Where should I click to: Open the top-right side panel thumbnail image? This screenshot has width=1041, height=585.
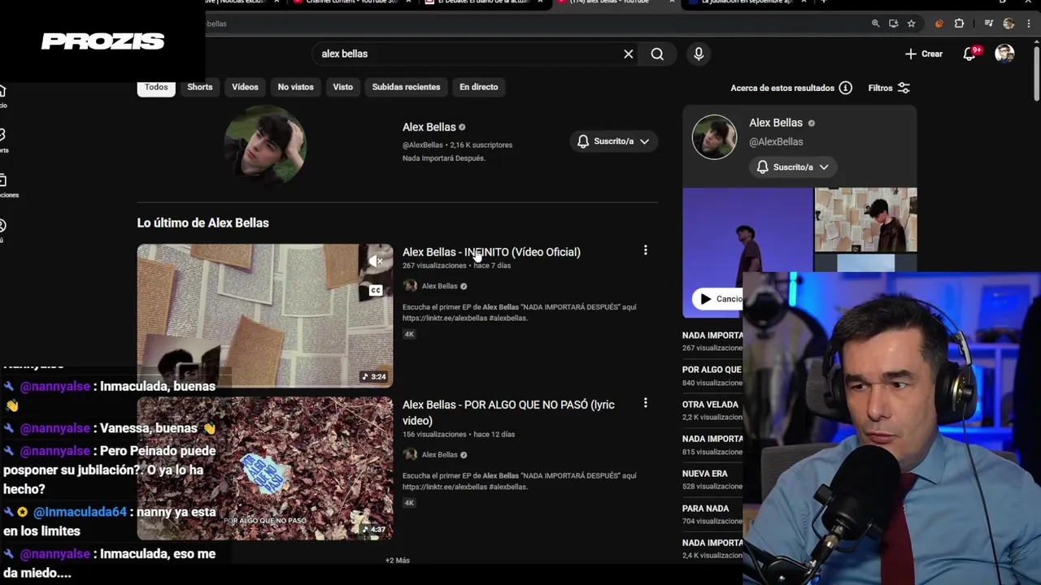[x=865, y=220]
